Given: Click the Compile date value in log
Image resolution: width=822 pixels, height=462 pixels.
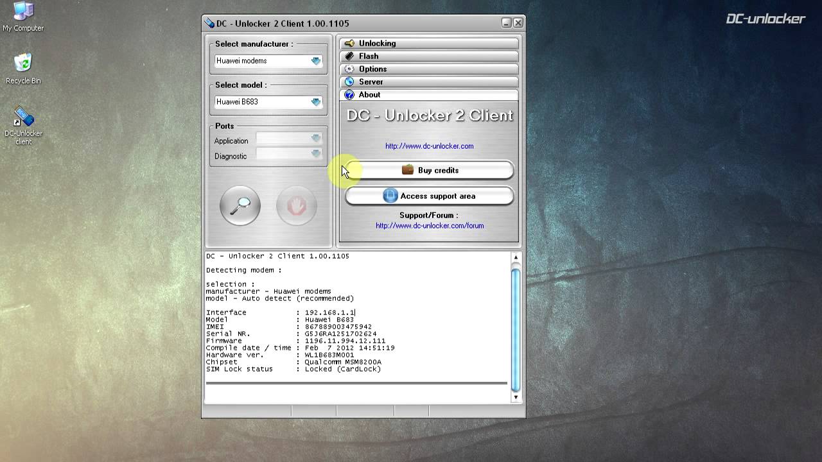Looking at the screenshot, I should click(x=349, y=348).
